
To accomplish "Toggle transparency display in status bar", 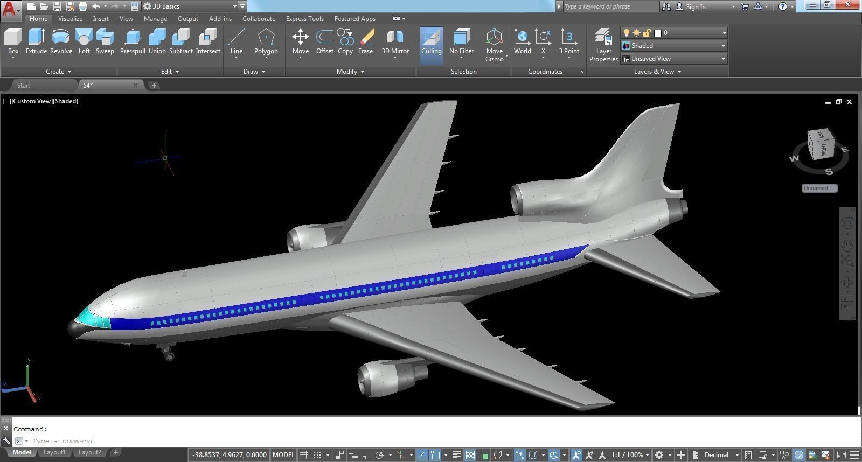I will [x=470, y=455].
